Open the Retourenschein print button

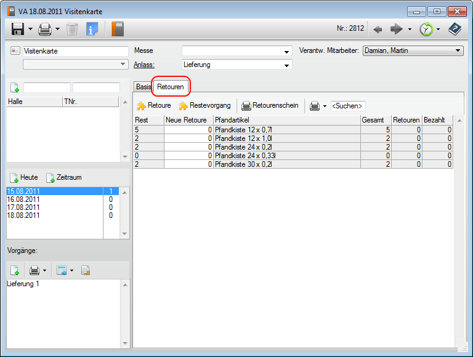click(x=270, y=106)
